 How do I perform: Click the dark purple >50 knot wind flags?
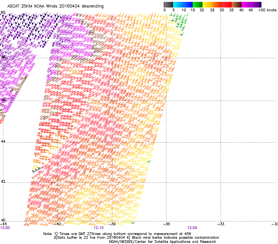tap(31, 29)
